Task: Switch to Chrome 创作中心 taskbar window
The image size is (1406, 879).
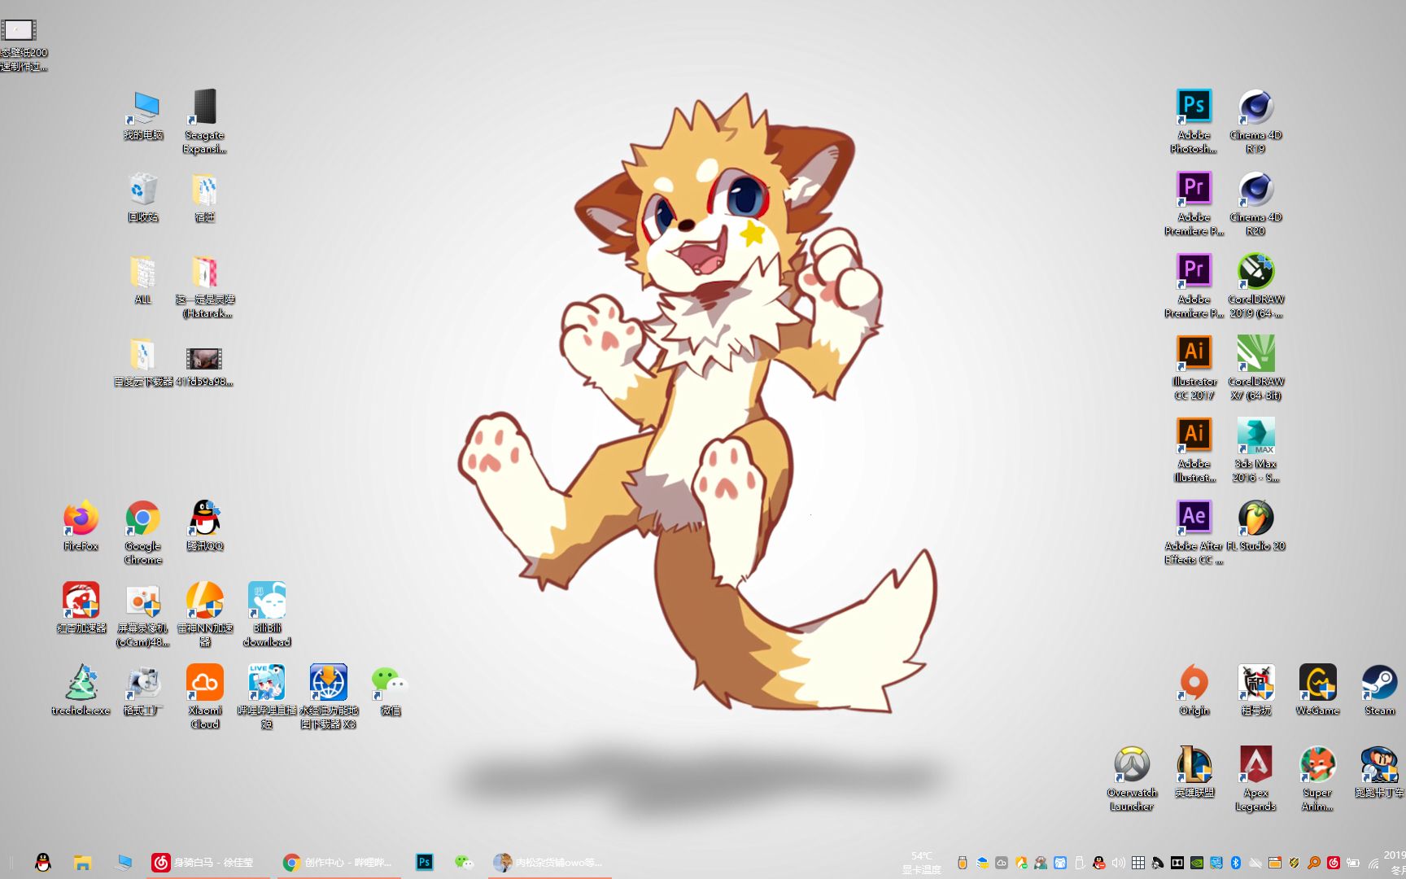Action: pyautogui.click(x=338, y=863)
